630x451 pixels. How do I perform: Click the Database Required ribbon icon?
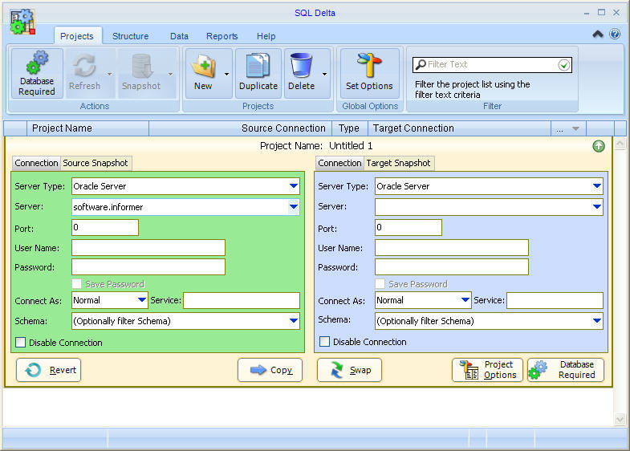(x=37, y=74)
